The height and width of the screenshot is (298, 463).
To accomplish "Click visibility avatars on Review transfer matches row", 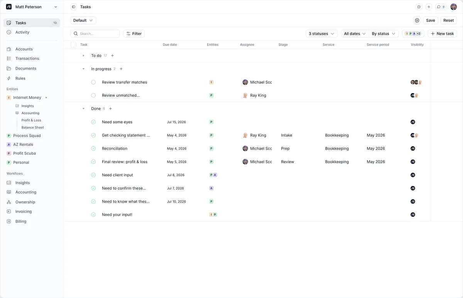I will pos(416,82).
